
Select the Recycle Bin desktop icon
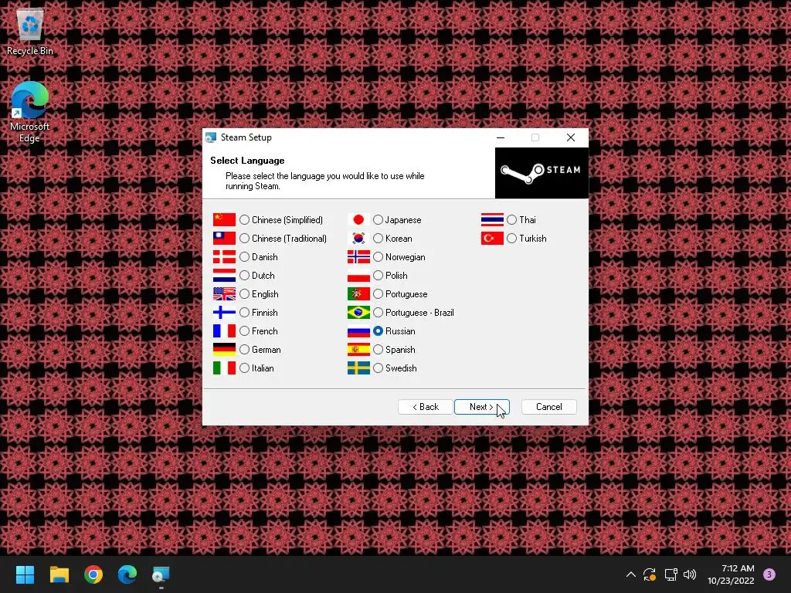click(30, 31)
